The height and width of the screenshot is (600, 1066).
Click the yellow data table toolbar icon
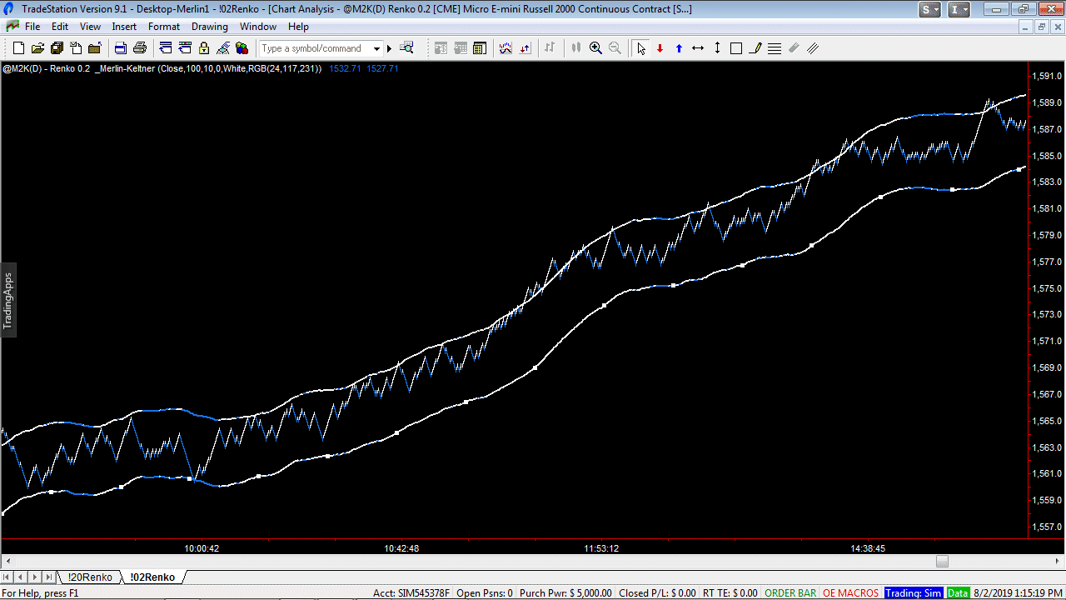click(x=480, y=48)
